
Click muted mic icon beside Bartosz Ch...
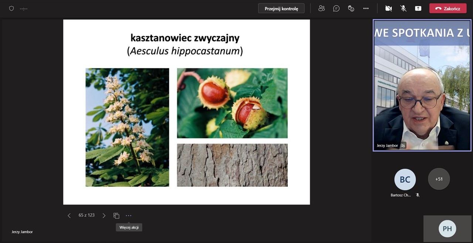(418, 195)
